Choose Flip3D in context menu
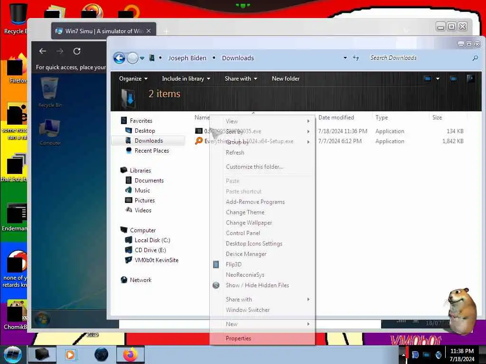 click(262, 264)
